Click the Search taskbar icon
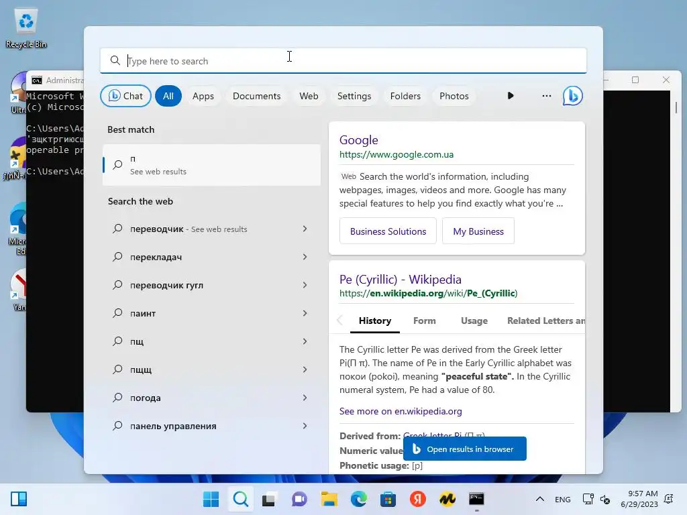This screenshot has width=687, height=515. (x=241, y=499)
